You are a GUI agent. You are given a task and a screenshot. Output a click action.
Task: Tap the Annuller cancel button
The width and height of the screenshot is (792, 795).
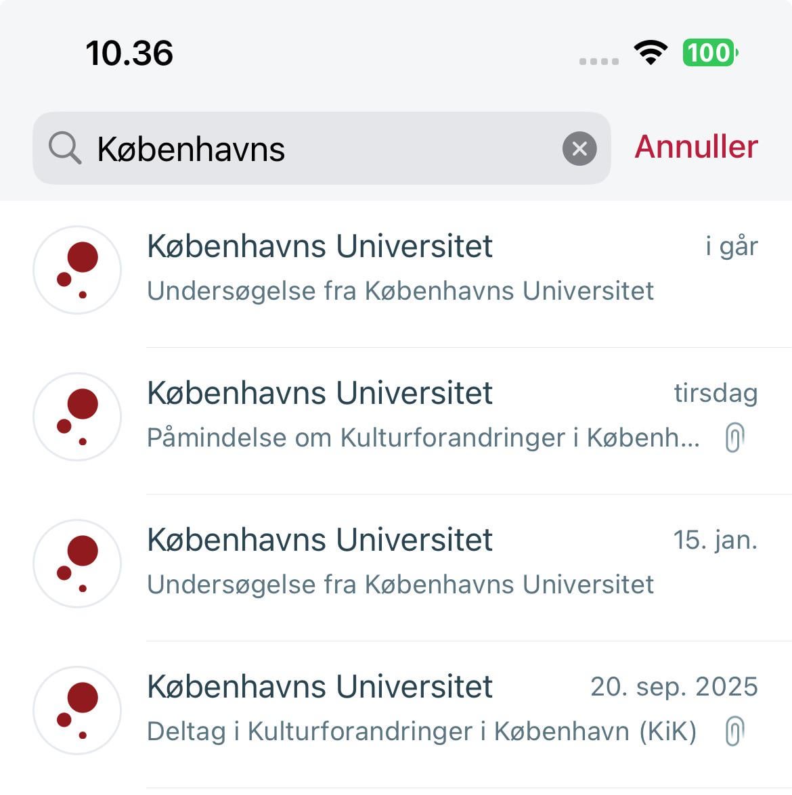coord(696,147)
